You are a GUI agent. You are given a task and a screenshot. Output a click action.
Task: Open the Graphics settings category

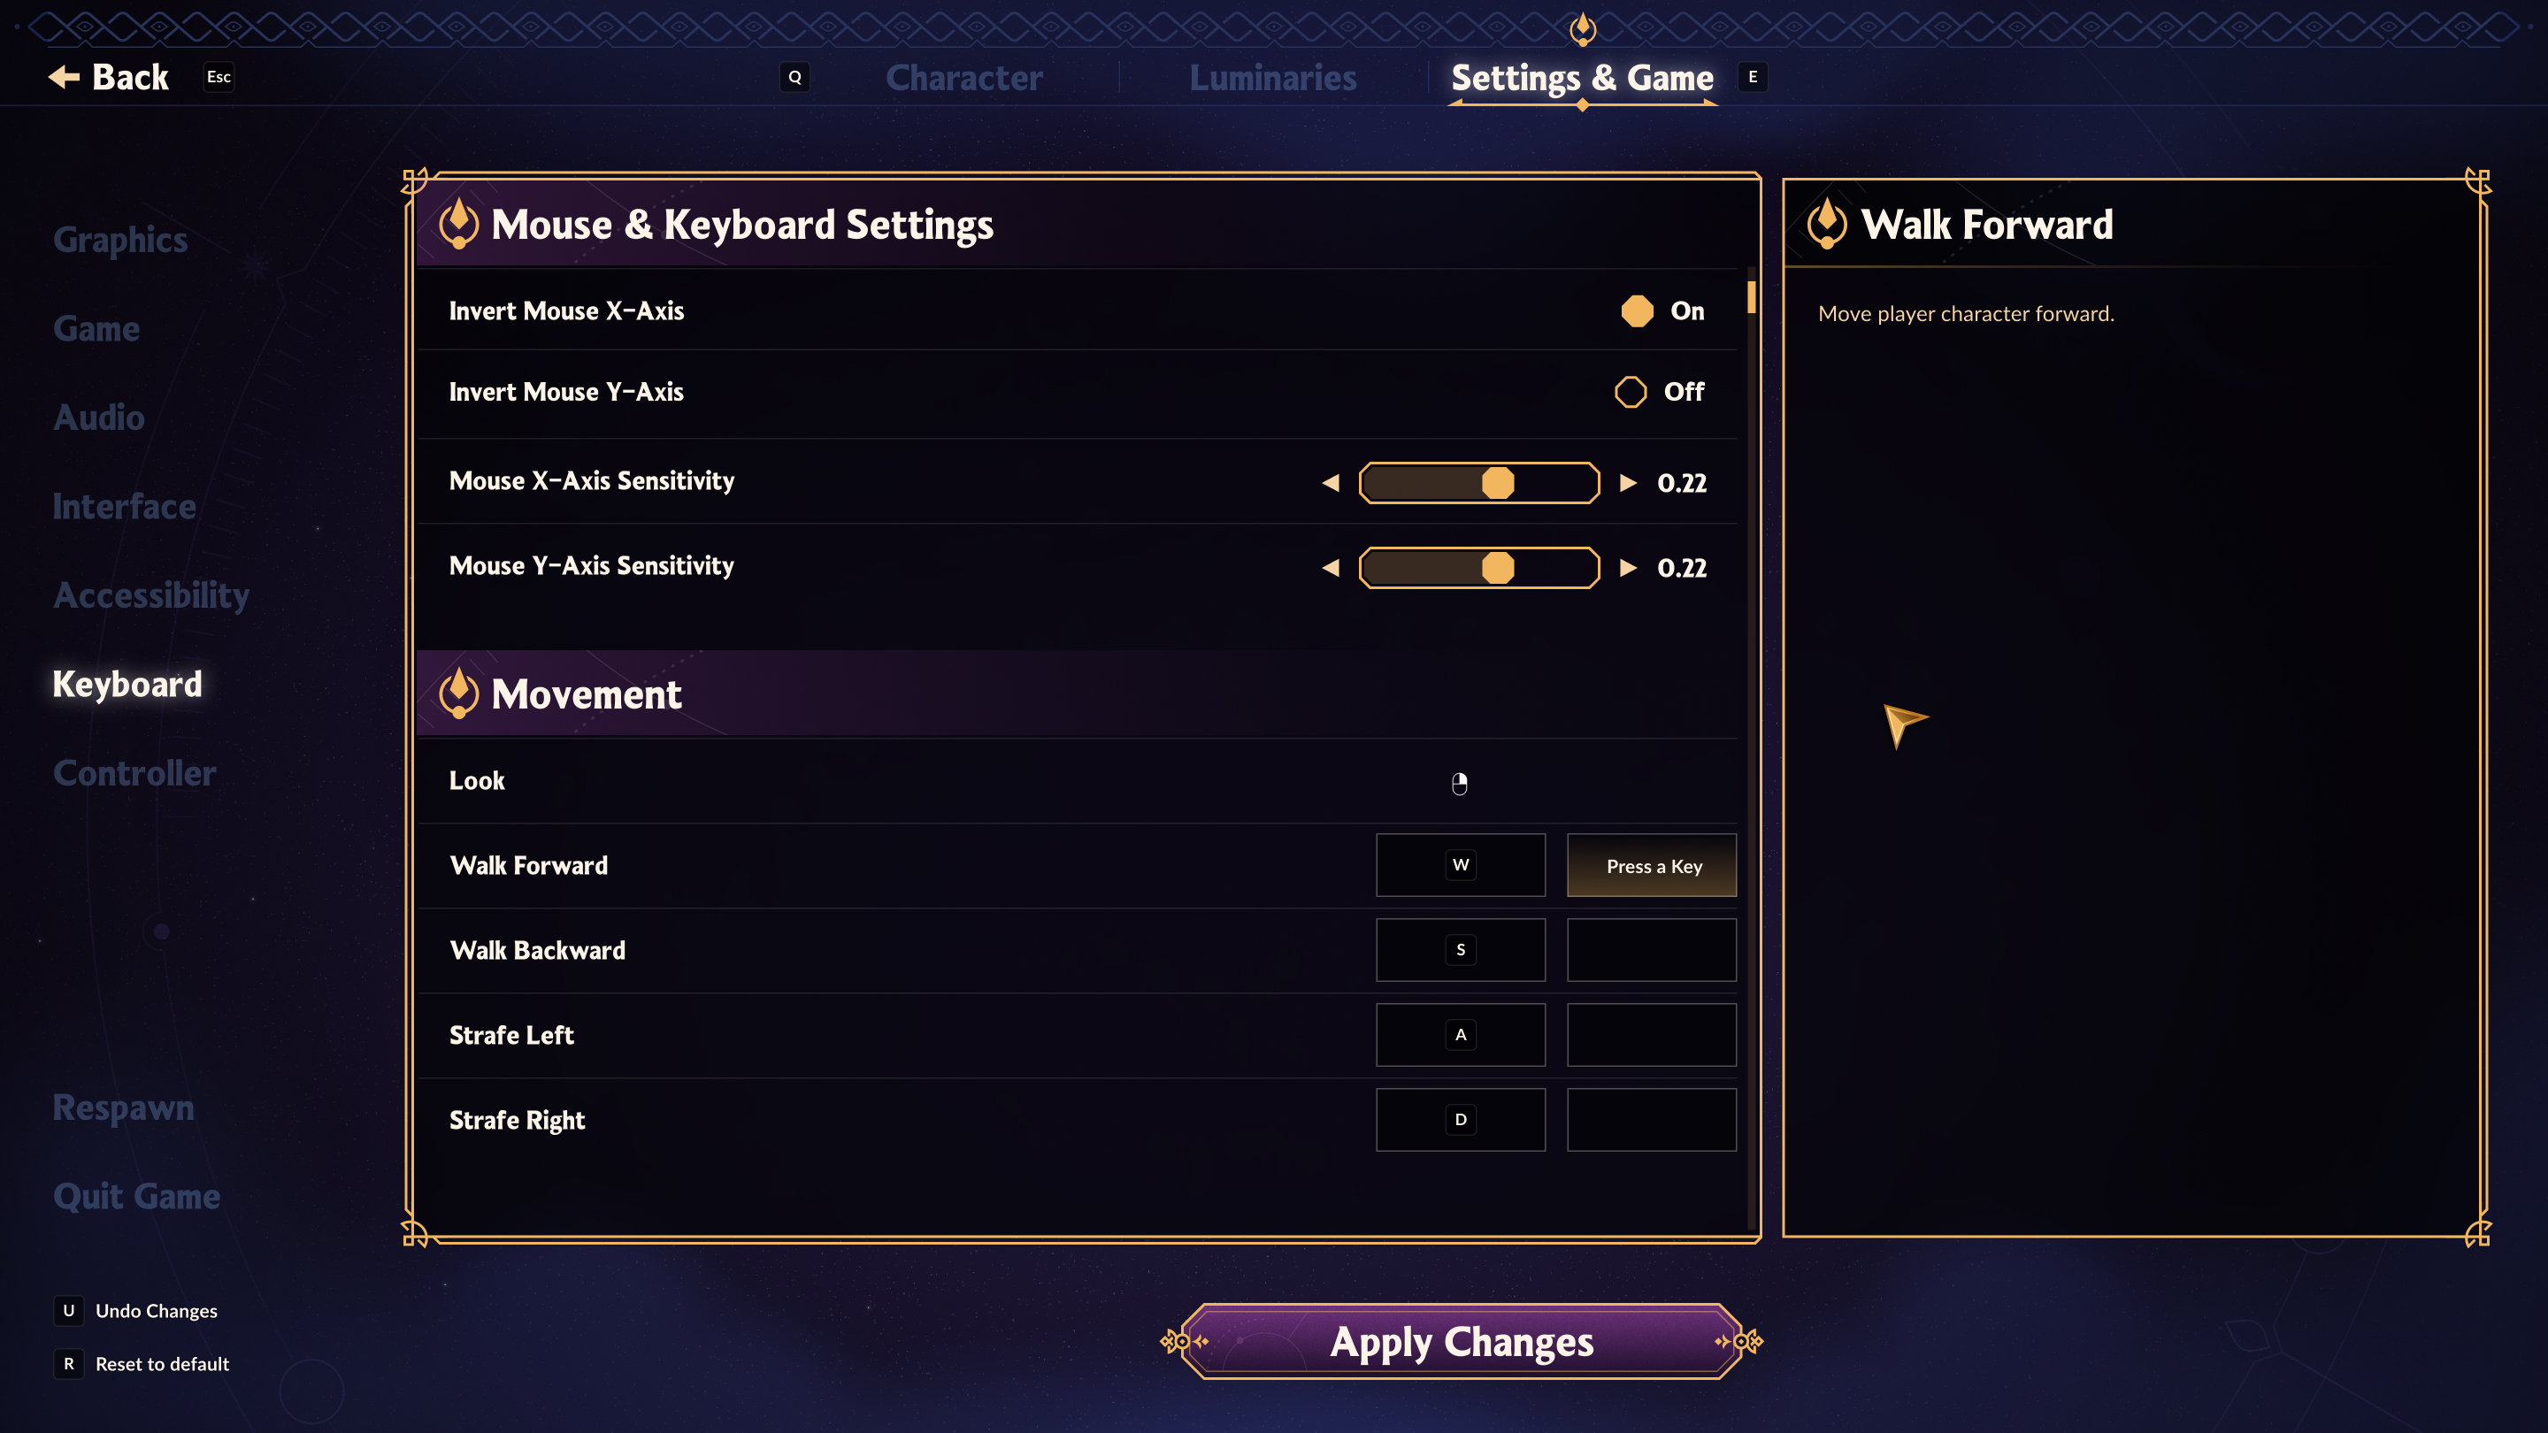[x=120, y=240]
